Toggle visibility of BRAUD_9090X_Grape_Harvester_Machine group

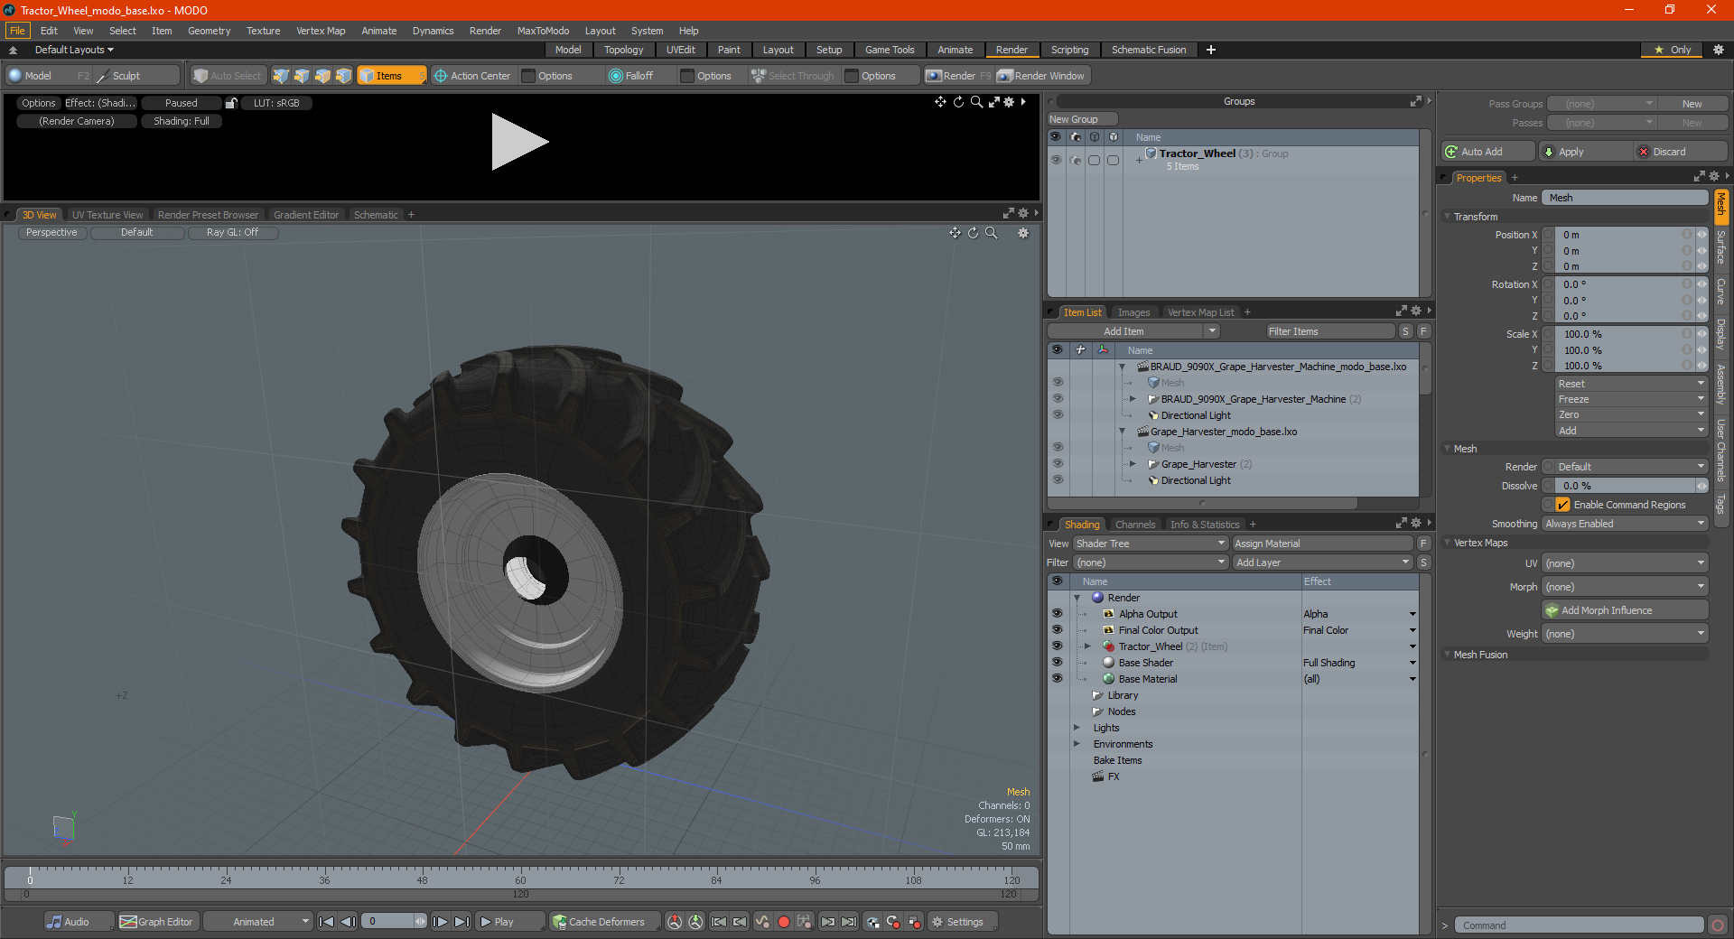(1057, 399)
